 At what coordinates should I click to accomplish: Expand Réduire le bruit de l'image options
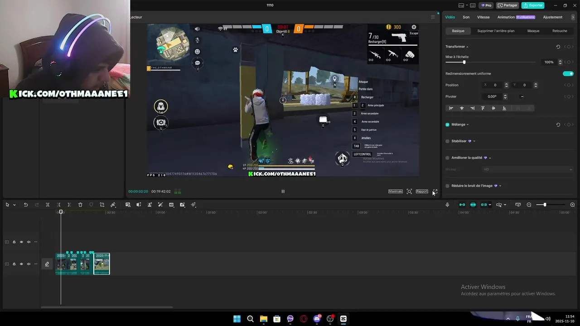click(x=500, y=186)
